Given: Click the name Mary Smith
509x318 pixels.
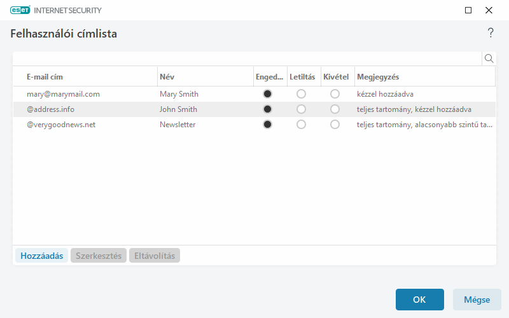Looking at the screenshot, I should click(x=179, y=94).
